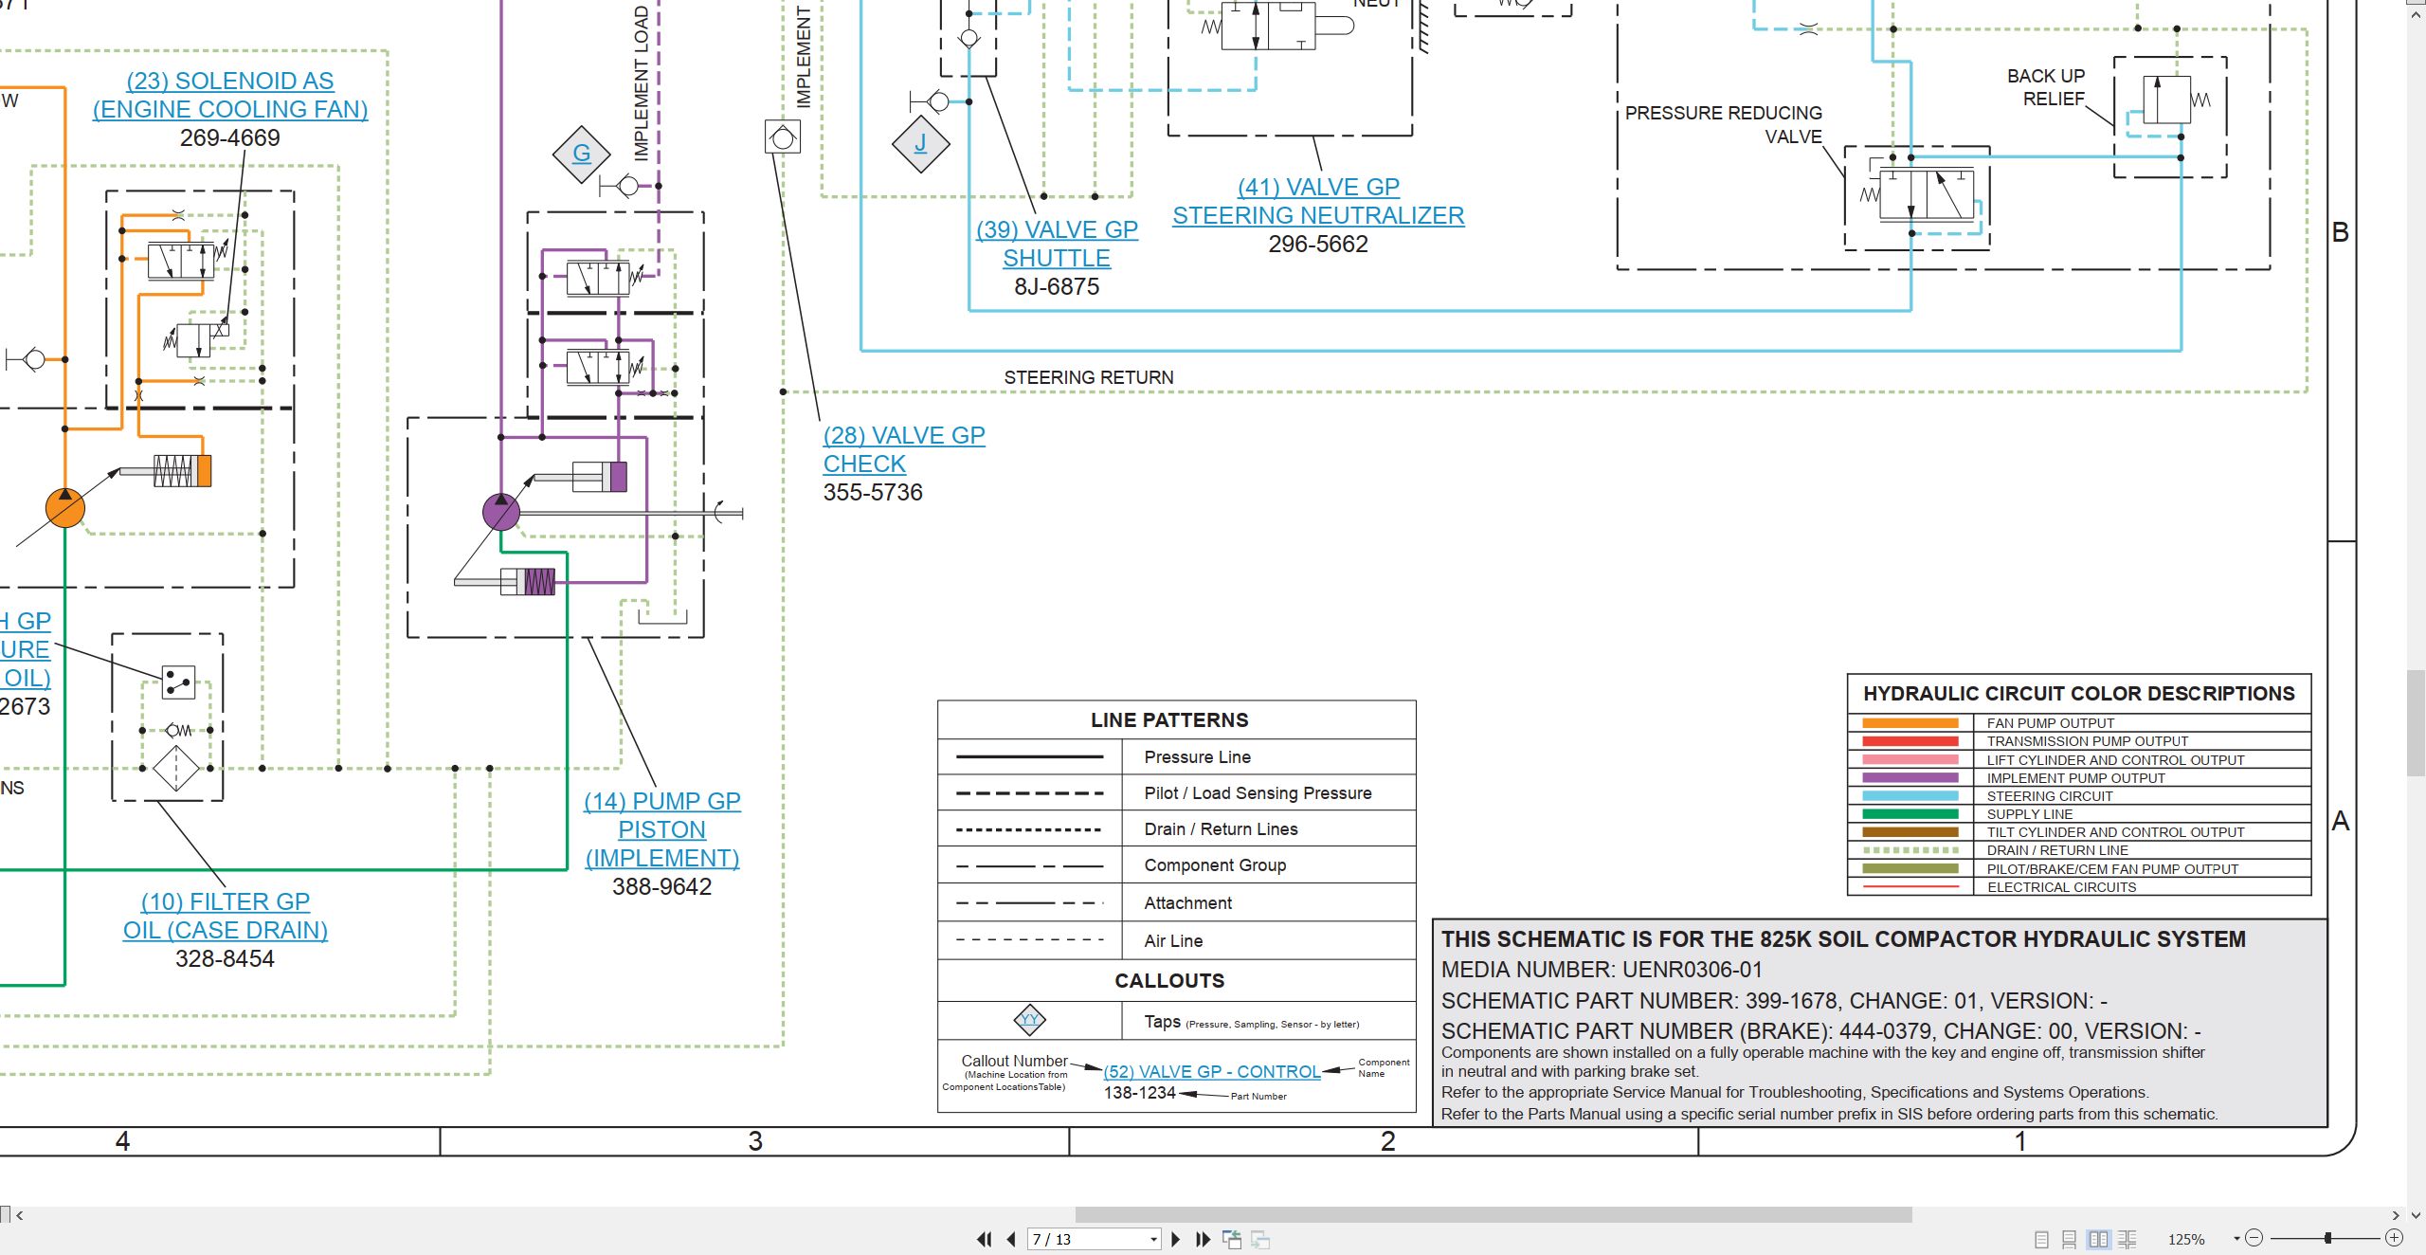The image size is (2426, 1255).
Task: Click pressure tap J diamond
Action: click(920, 144)
